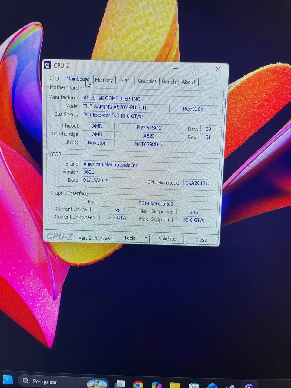Viewport: 291px width, 388px height.
Task: Click the magnifier icon in taskbar search
Action: pyautogui.click(x=26, y=381)
